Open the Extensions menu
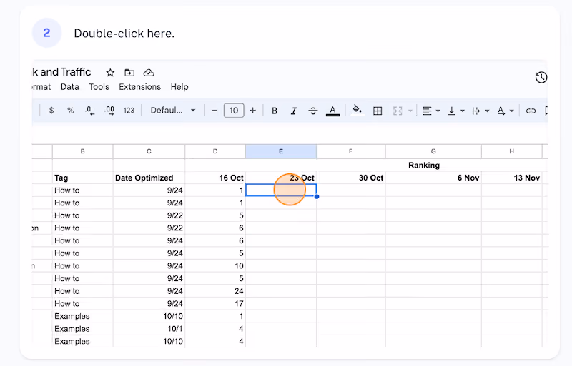The image size is (572, 366). point(139,87)
